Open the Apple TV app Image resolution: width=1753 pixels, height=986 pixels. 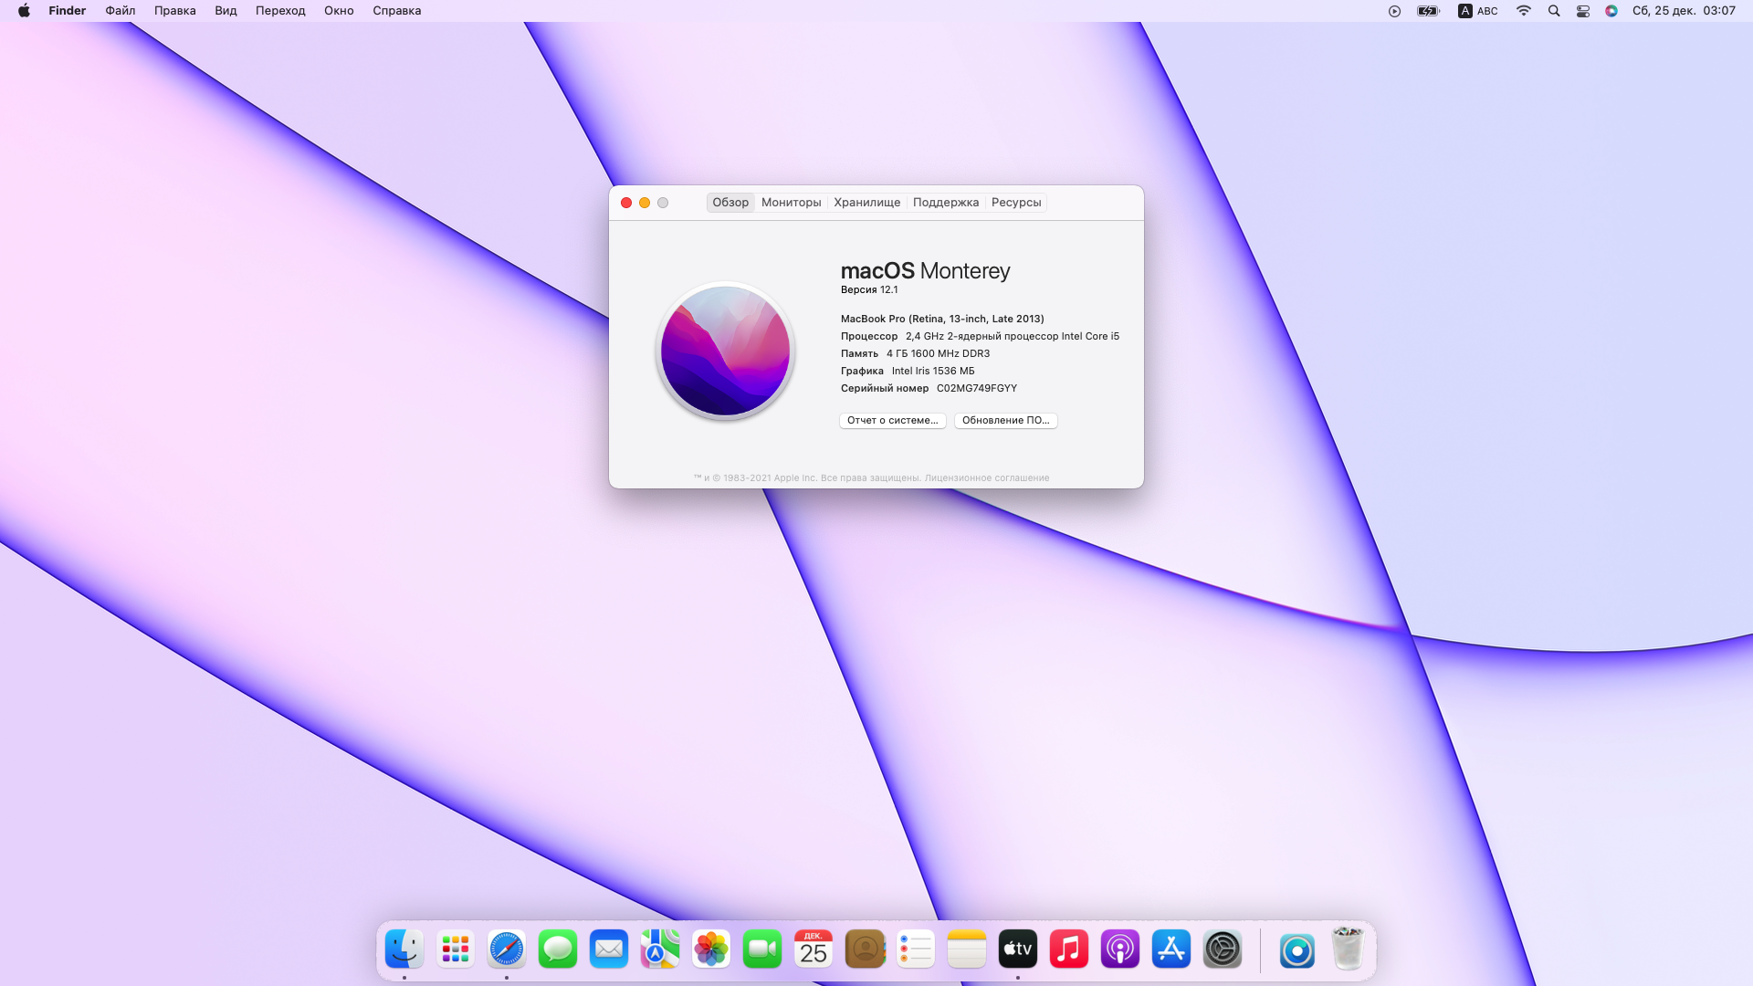(1017, 949)
